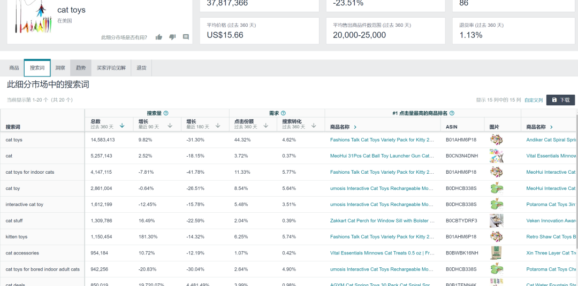Open the 需求 help question icon

coord(283,113)
